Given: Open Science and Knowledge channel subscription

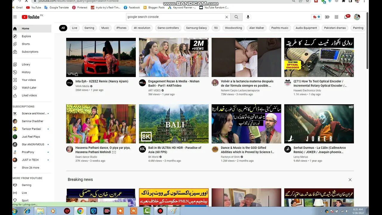Looking at the screenshot, I should tap(32, 113).
